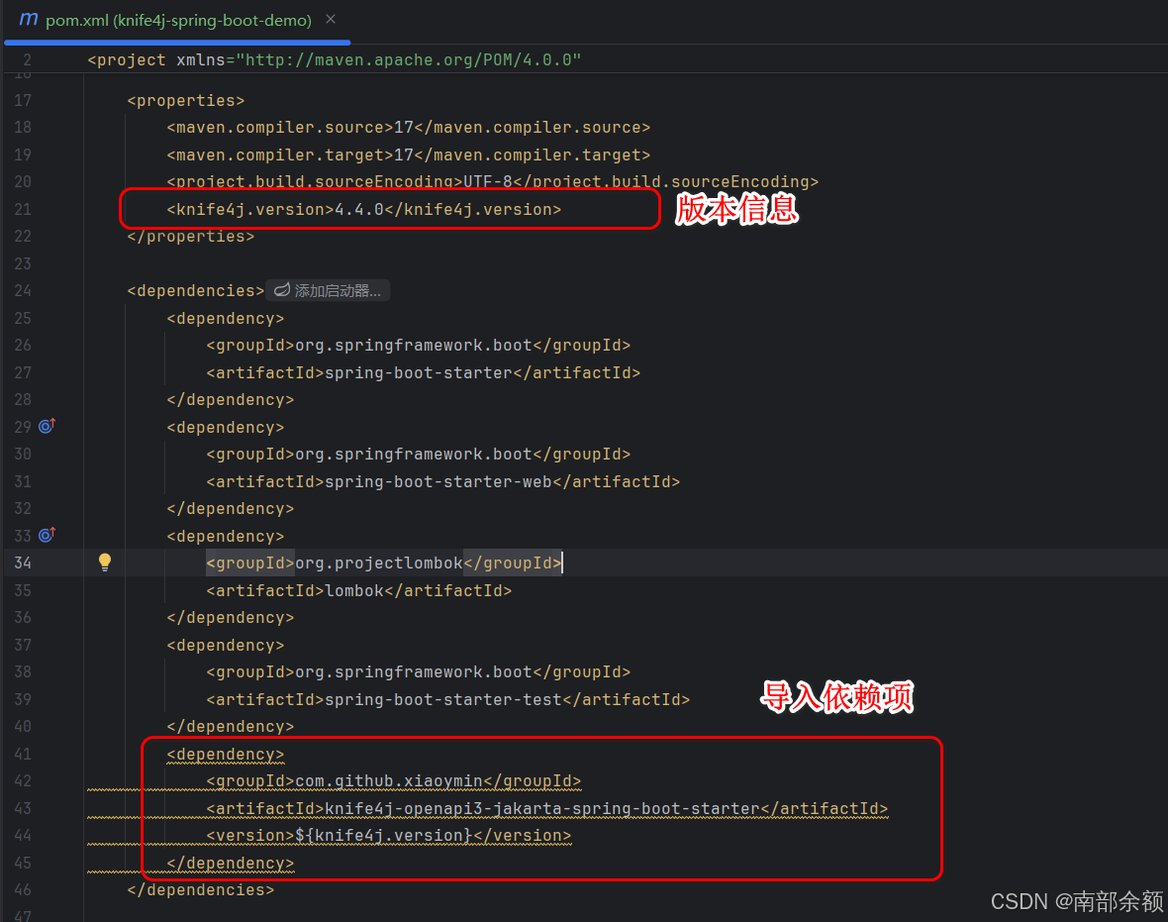This screenshot has width=1168, height=922.
Task: Click line number 41 in the gutter
Action: 23,755
